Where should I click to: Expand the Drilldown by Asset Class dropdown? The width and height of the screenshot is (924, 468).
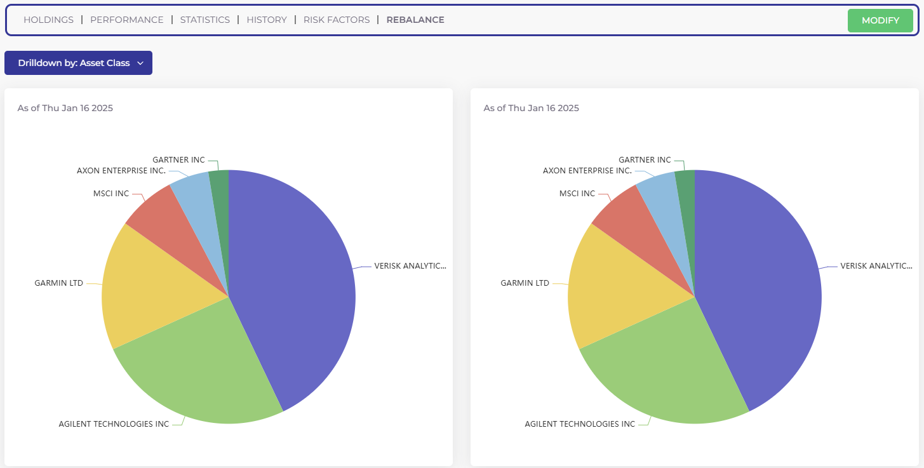pyautogui.click(x=79, y=63)
